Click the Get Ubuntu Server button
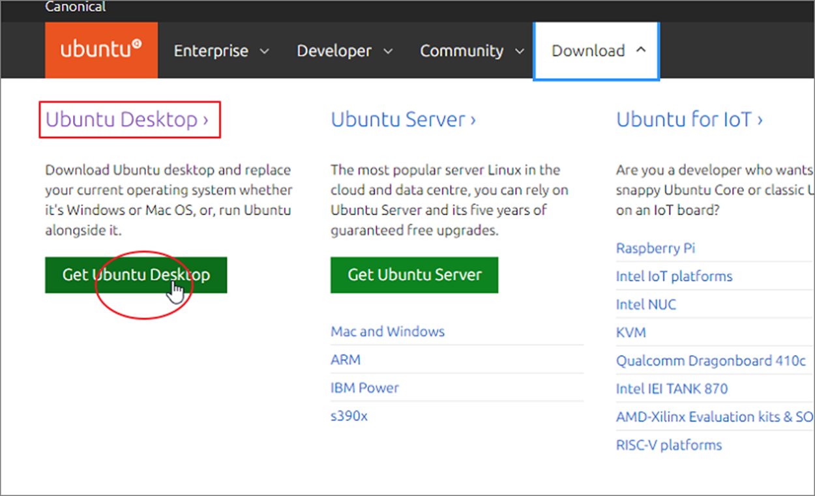Viewport: 815px width, 496px height. (414, 274)
